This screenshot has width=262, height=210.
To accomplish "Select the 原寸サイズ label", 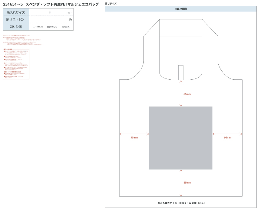I will [111, 3].
